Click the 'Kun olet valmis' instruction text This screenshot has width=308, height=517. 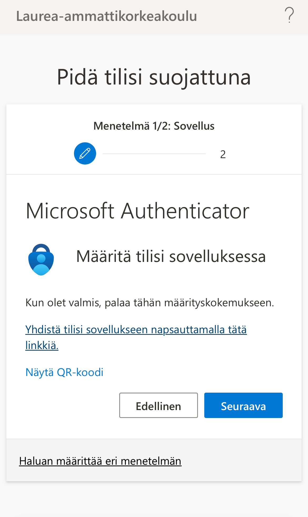[x=150, y=303]
